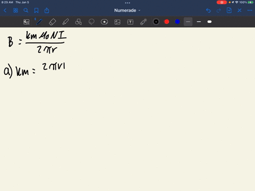Close the document with X
This screenshot has height=191, width=255.
[x=240, y=11]
